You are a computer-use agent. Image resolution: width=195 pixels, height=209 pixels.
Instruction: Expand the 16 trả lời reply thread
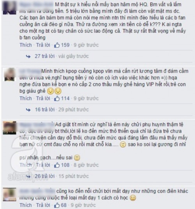(45, 110)
